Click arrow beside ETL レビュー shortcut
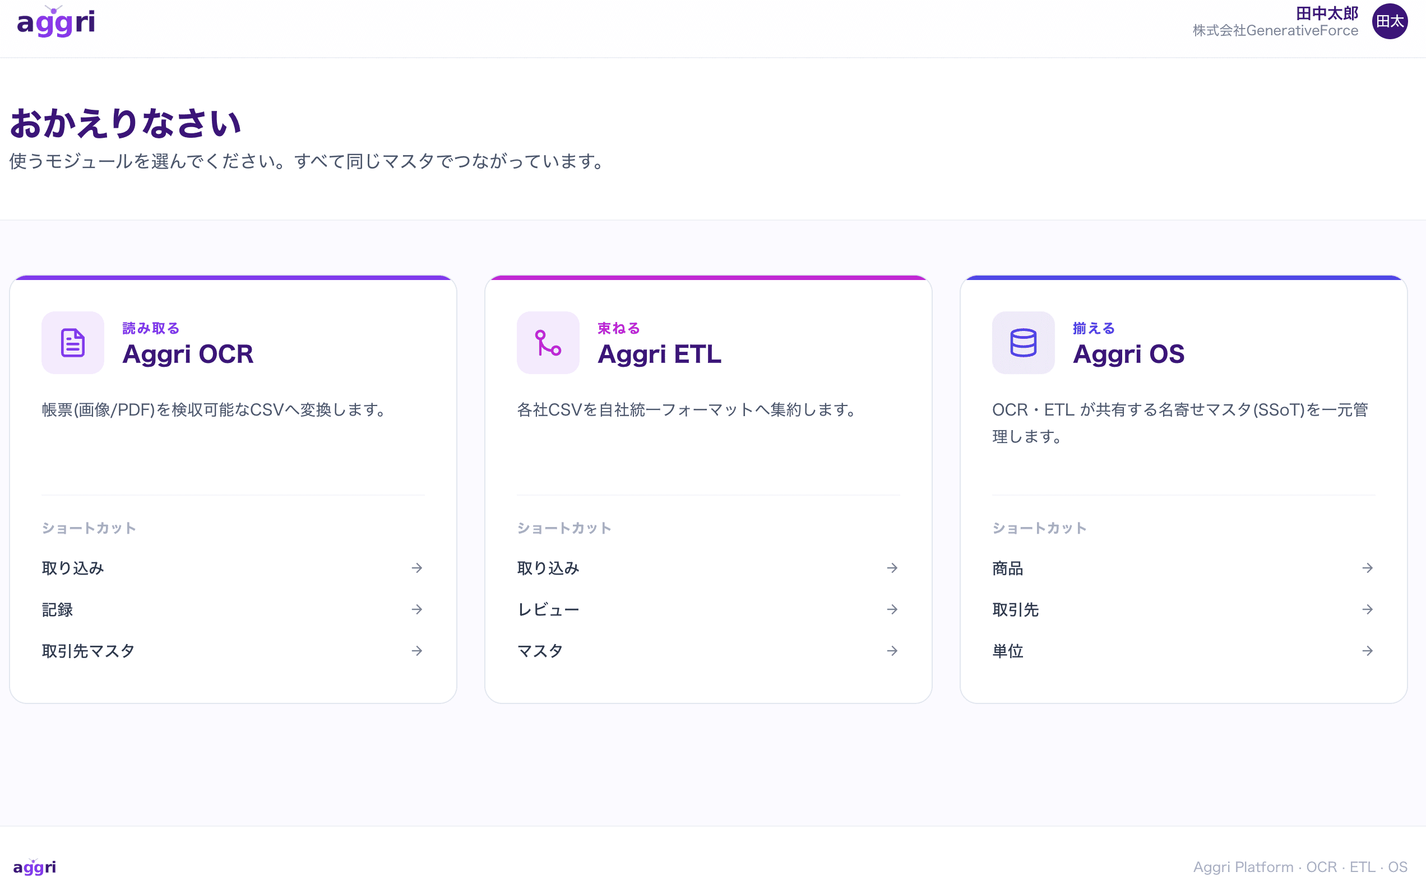This screenshot has height=886, width=1426. pos(892,609)
